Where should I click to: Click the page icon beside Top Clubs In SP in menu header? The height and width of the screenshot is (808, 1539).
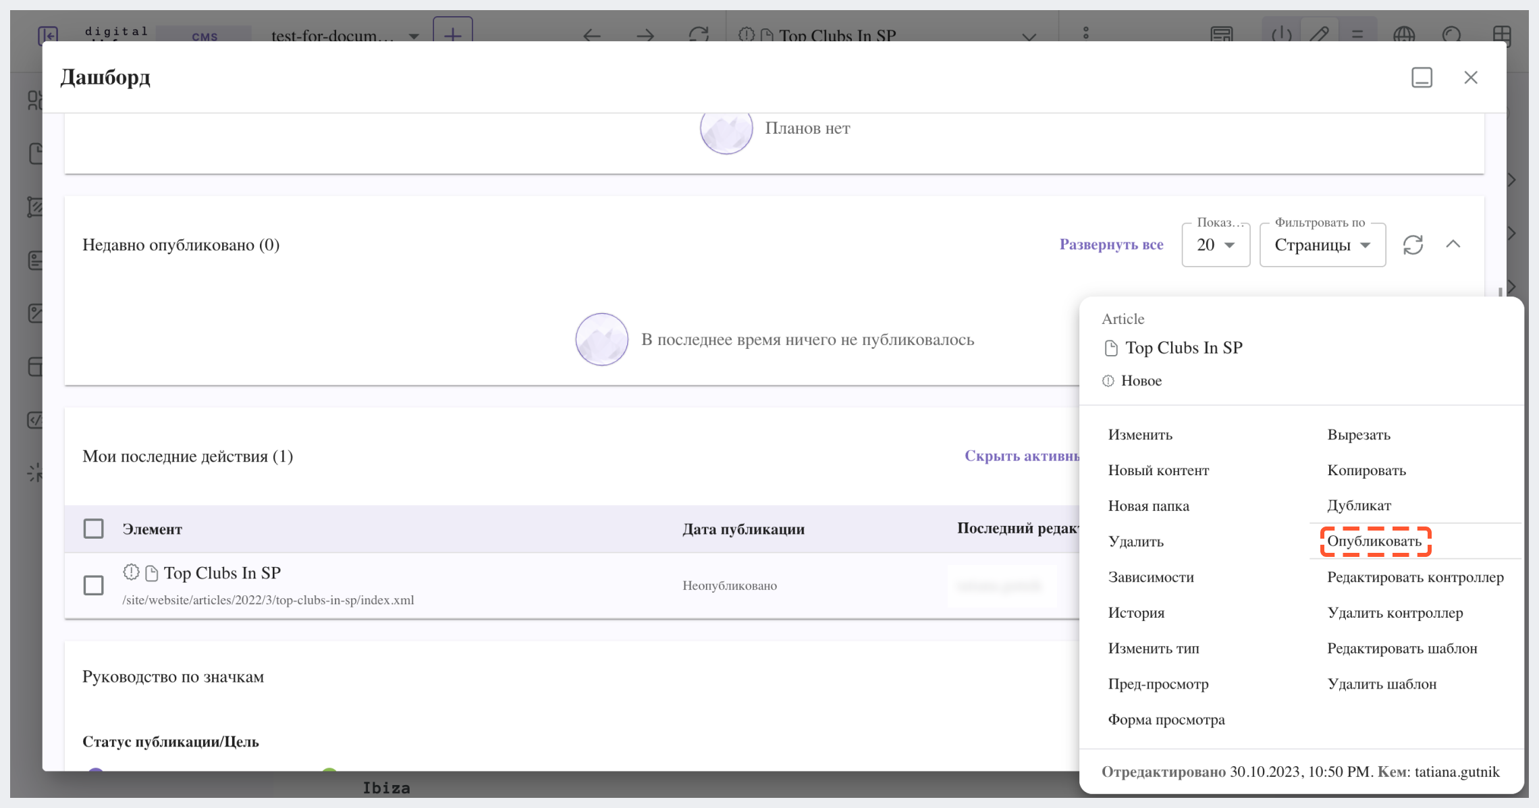click(1110, 348)
